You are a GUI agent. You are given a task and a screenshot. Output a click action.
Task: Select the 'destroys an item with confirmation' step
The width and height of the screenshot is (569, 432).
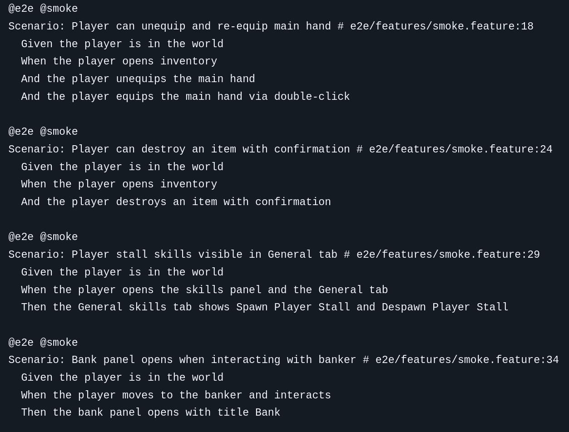click(x=176, y=202)
